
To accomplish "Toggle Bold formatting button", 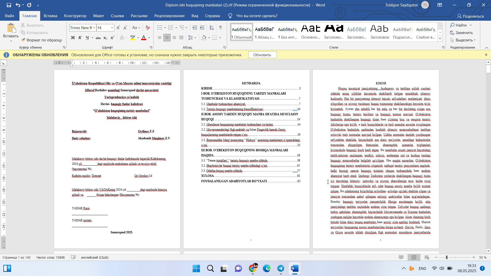I will click(73, 38).
